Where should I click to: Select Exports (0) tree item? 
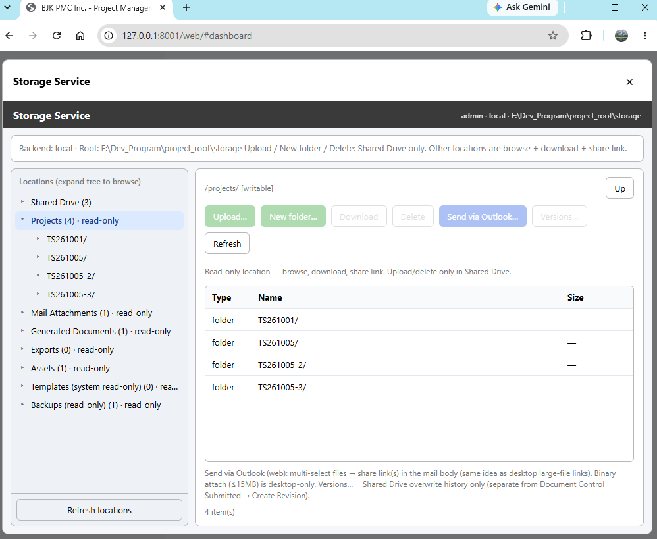[72, 349]
